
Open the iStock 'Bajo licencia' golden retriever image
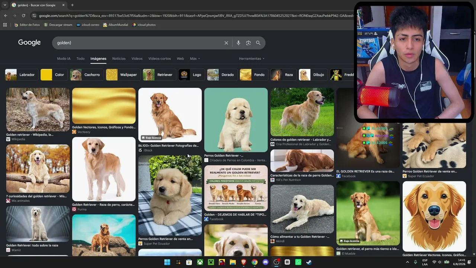coord(170,115)
